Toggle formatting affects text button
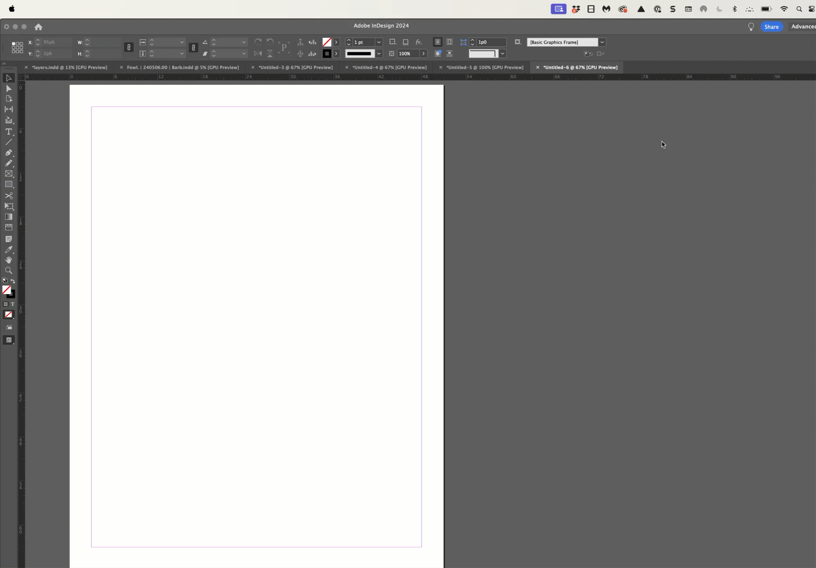This screenshot has width=816, height=568. (12, 304)
